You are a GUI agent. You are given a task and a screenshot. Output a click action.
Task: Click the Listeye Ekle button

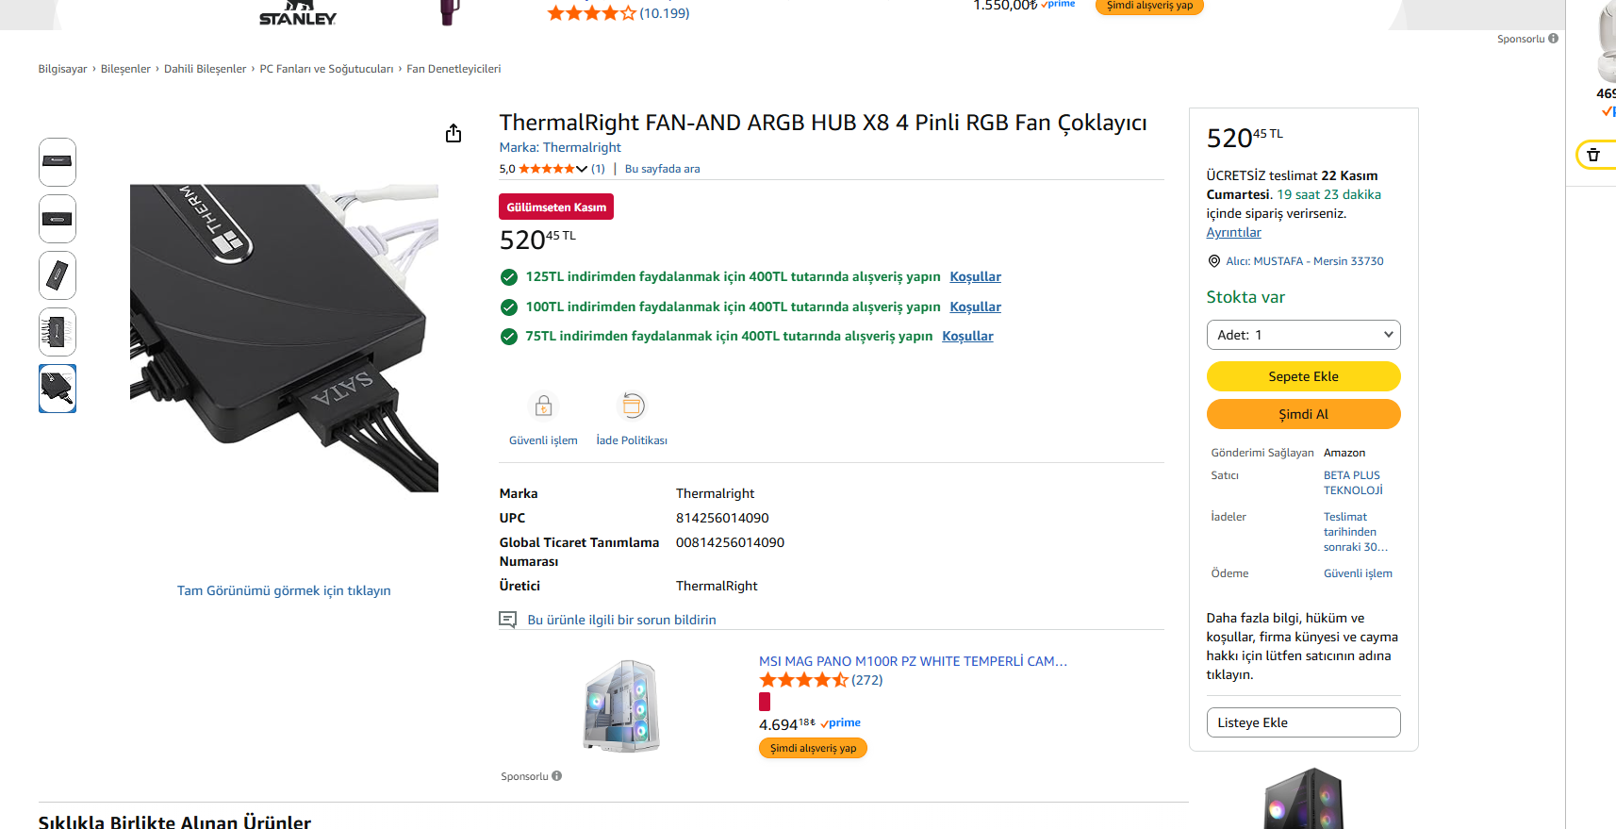pyautogui.click(x=1303, y=722)
